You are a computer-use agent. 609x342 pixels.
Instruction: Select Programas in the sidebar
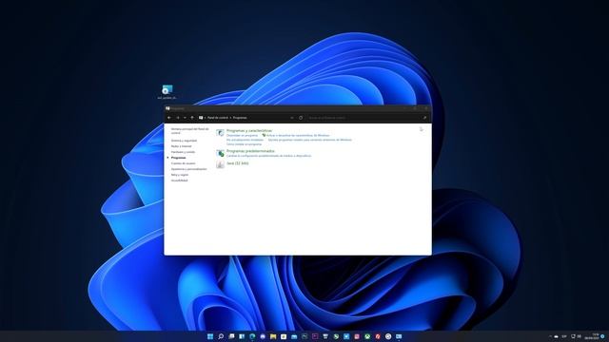178,158
